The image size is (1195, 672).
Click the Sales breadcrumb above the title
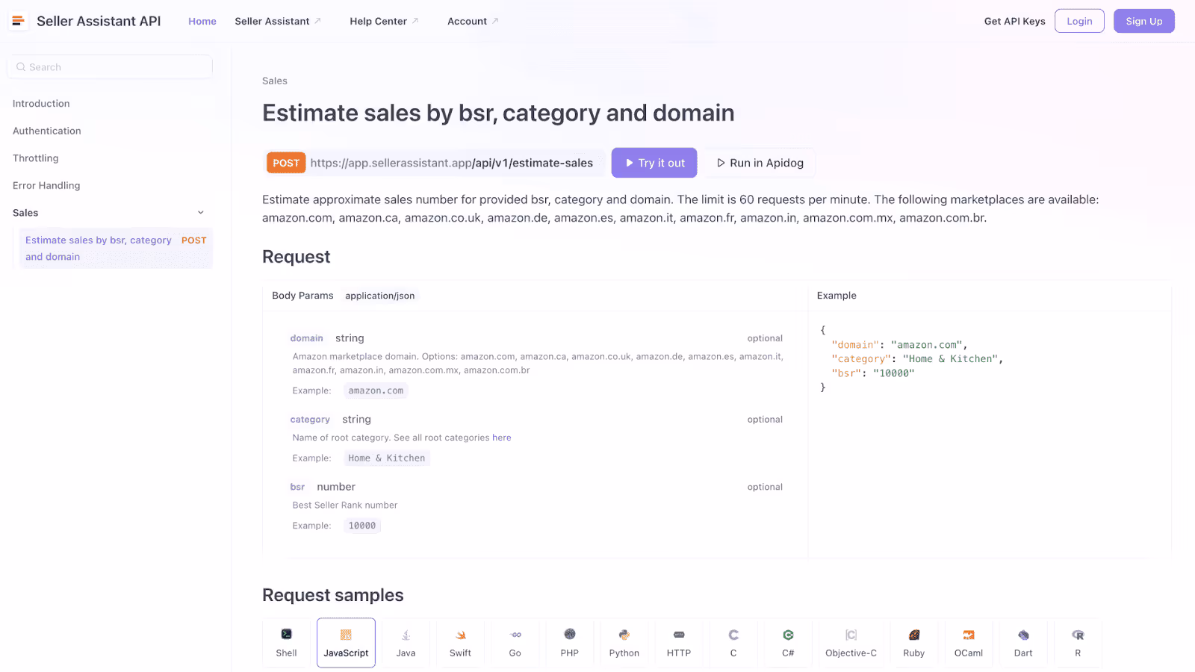coord(275,81)
